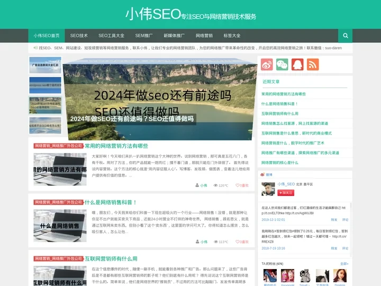Open the SEO工具大全 menu item
Image resolution: width=381 pixels, height=286 pixels.
coord(111,36)
